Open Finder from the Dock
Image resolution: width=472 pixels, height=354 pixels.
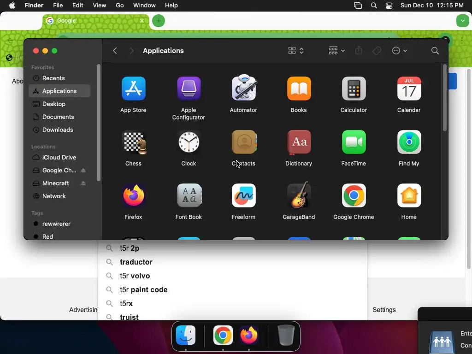[186, 335]
